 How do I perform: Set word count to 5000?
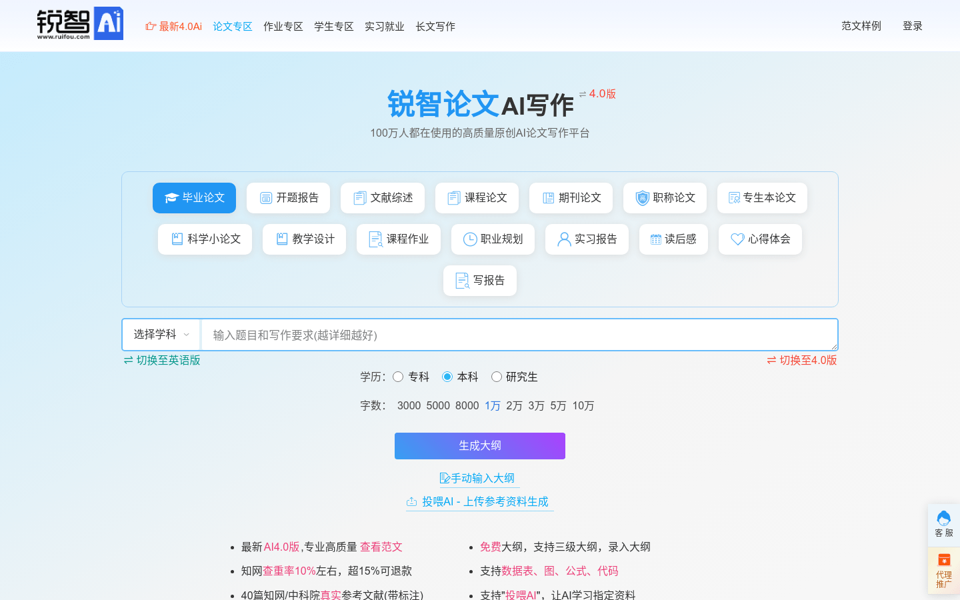click(x=438, y=405)
